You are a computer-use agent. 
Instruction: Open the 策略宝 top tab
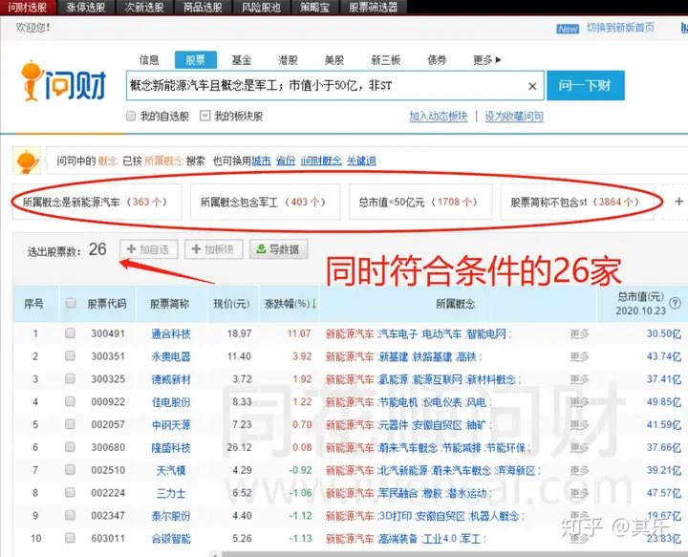click(314, 7)
